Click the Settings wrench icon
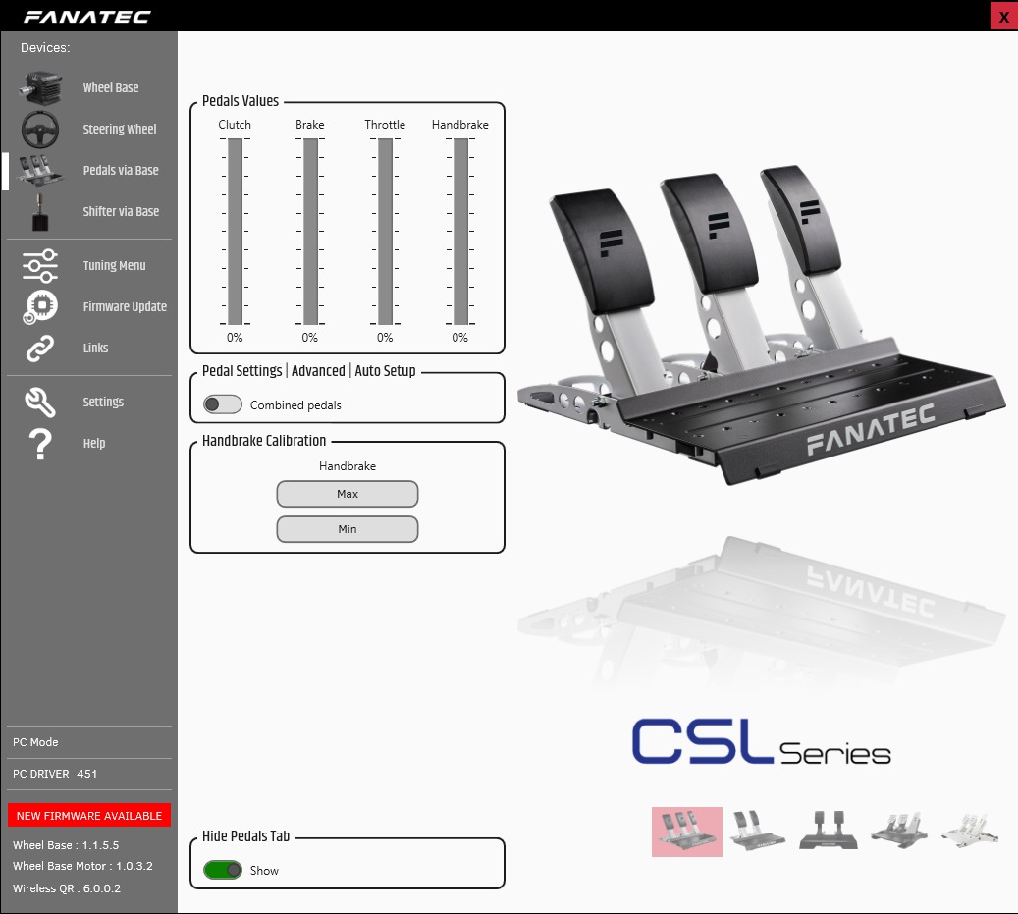 point(40,402)
